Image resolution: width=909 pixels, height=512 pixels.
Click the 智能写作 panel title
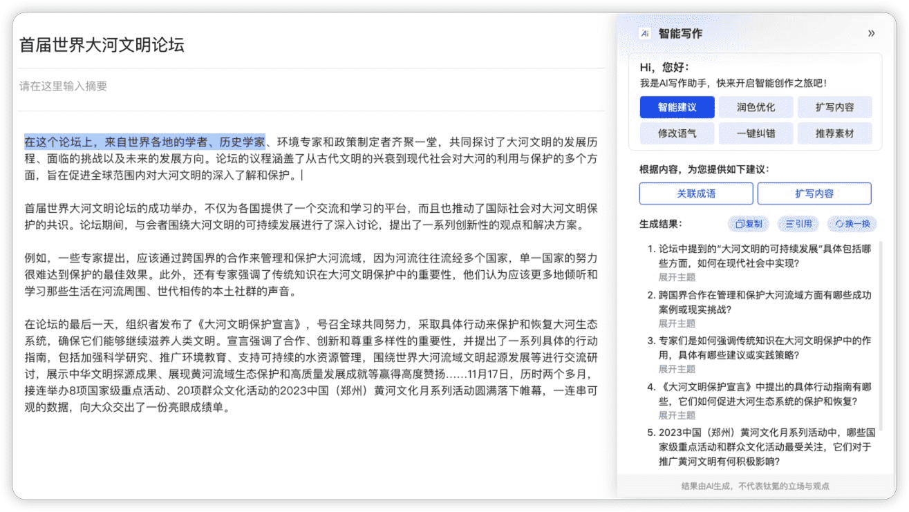tap(680, 33)
